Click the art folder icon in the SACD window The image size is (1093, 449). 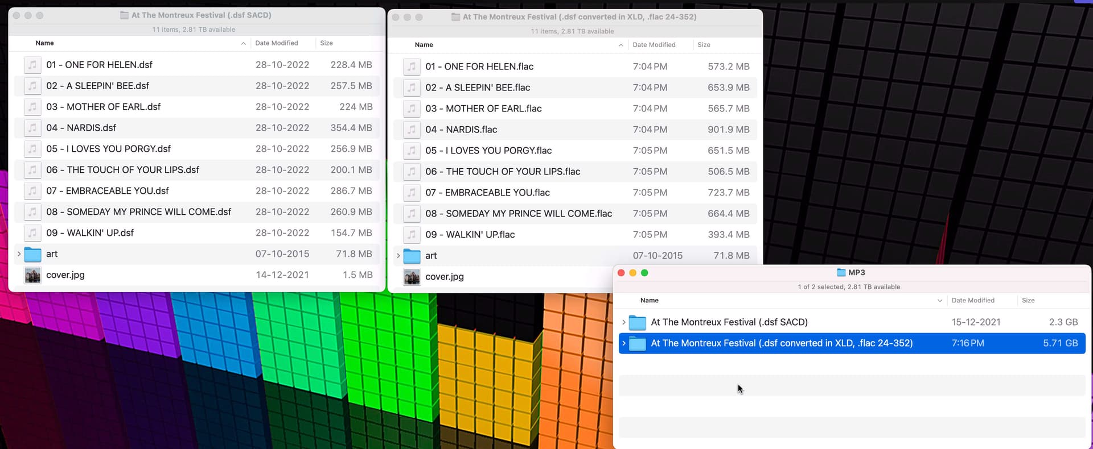pos(32,254)
